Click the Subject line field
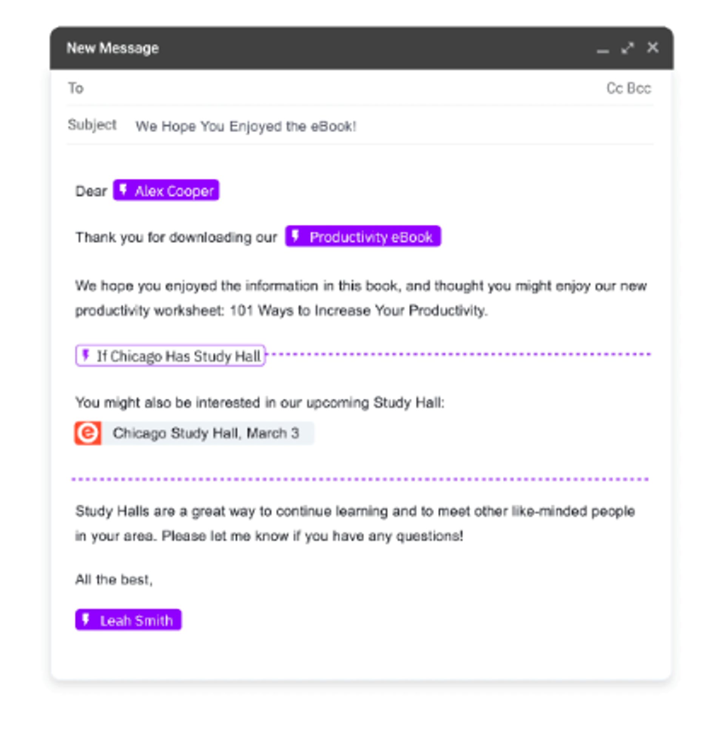 (x=381, y=126)
